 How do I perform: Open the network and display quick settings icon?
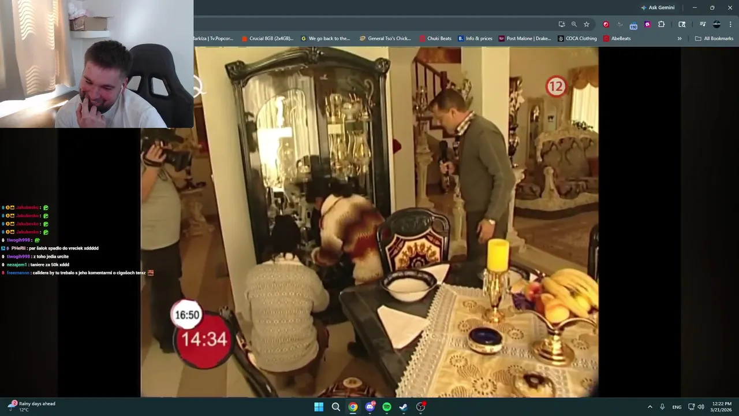click(692, 407)
